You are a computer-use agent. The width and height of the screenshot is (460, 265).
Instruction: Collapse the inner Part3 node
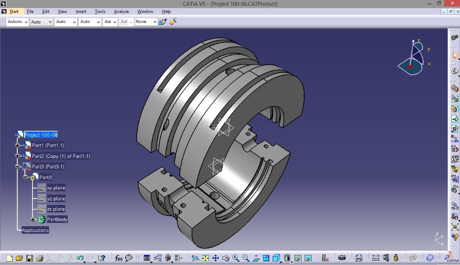pyautogui.click(x=25, y=177)
